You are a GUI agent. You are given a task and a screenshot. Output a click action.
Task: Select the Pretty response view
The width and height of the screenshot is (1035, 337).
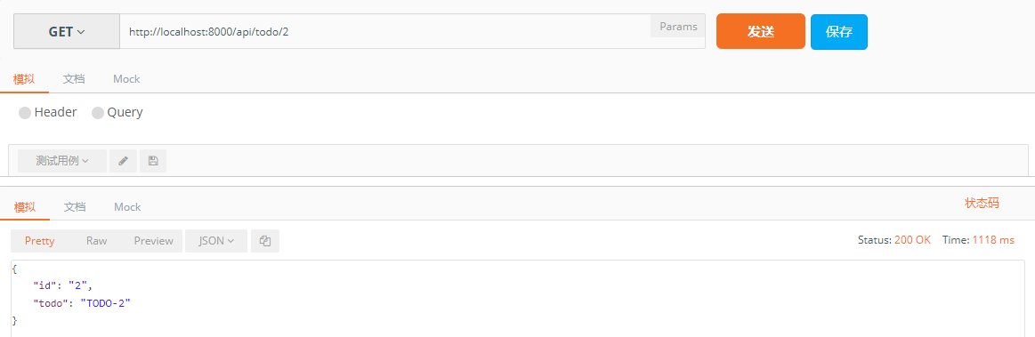[40, 241]
